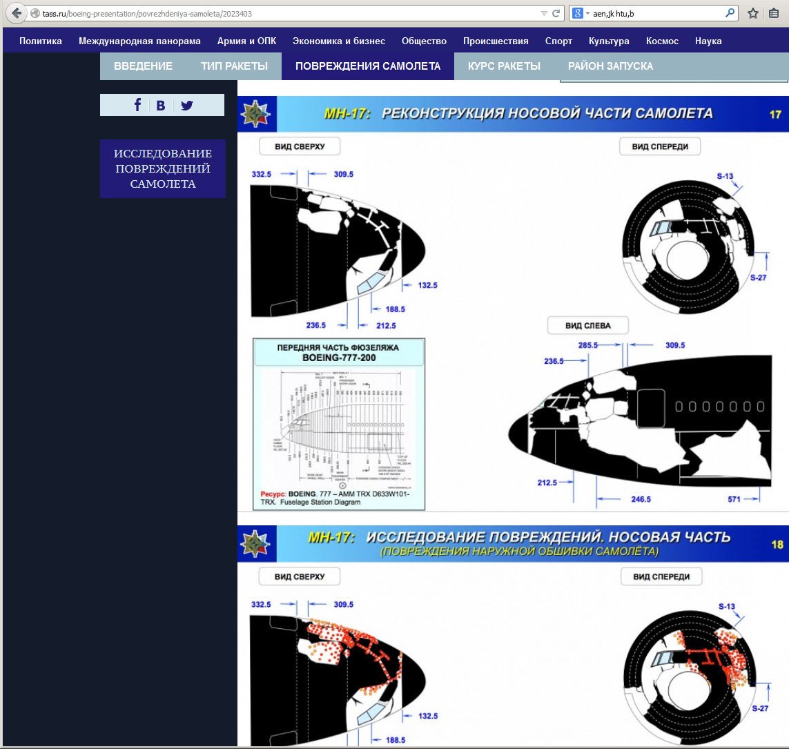Reload the page with the refresh icon
The width and height of the screenshot is (789, 749).
point(556,13)
